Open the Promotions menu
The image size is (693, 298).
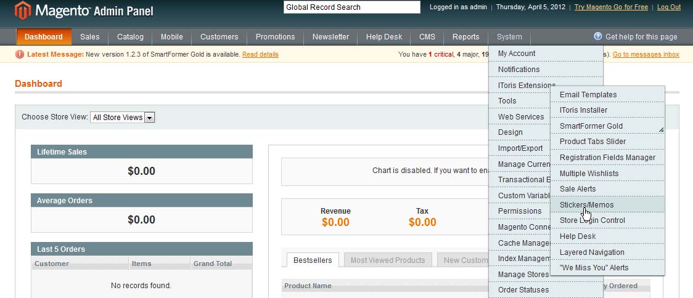(276, 37)
